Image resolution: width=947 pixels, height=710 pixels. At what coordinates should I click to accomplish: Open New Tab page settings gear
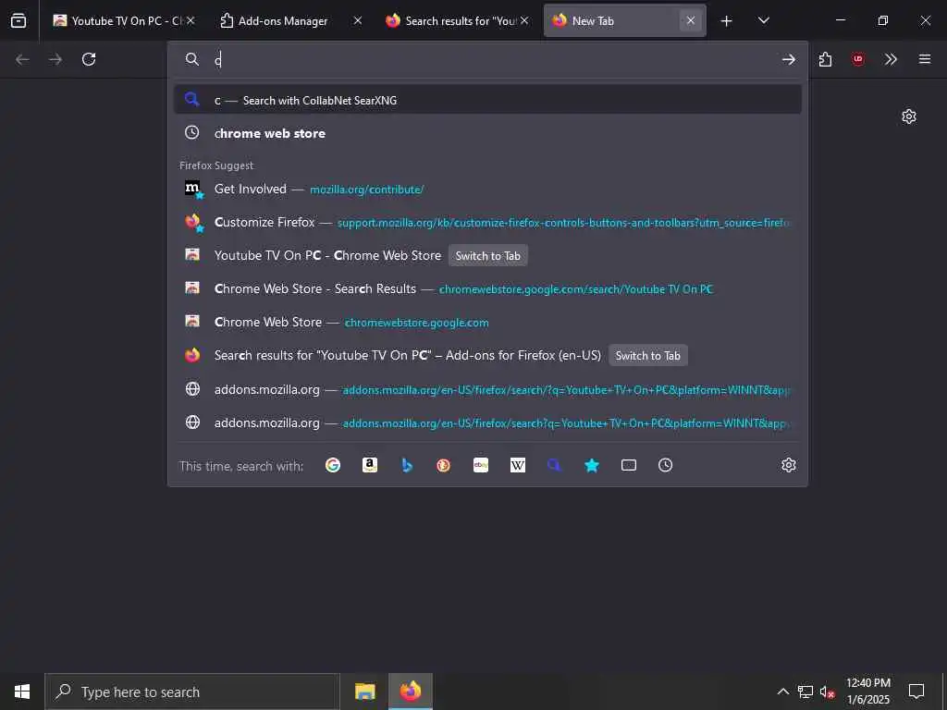[x=908, y=116]
